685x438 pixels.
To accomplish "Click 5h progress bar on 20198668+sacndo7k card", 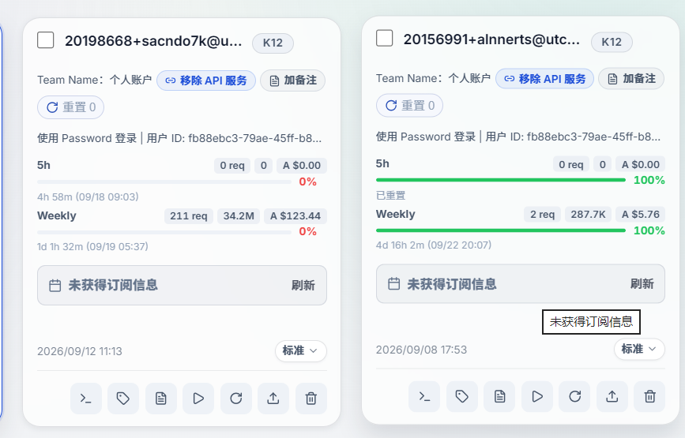I will tap(164, 182).
